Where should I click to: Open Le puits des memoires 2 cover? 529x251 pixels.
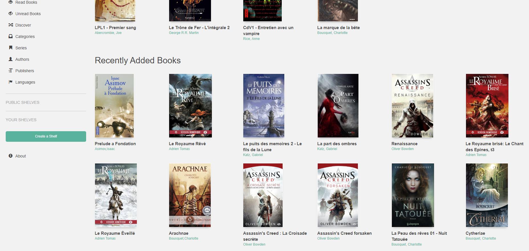264,106
